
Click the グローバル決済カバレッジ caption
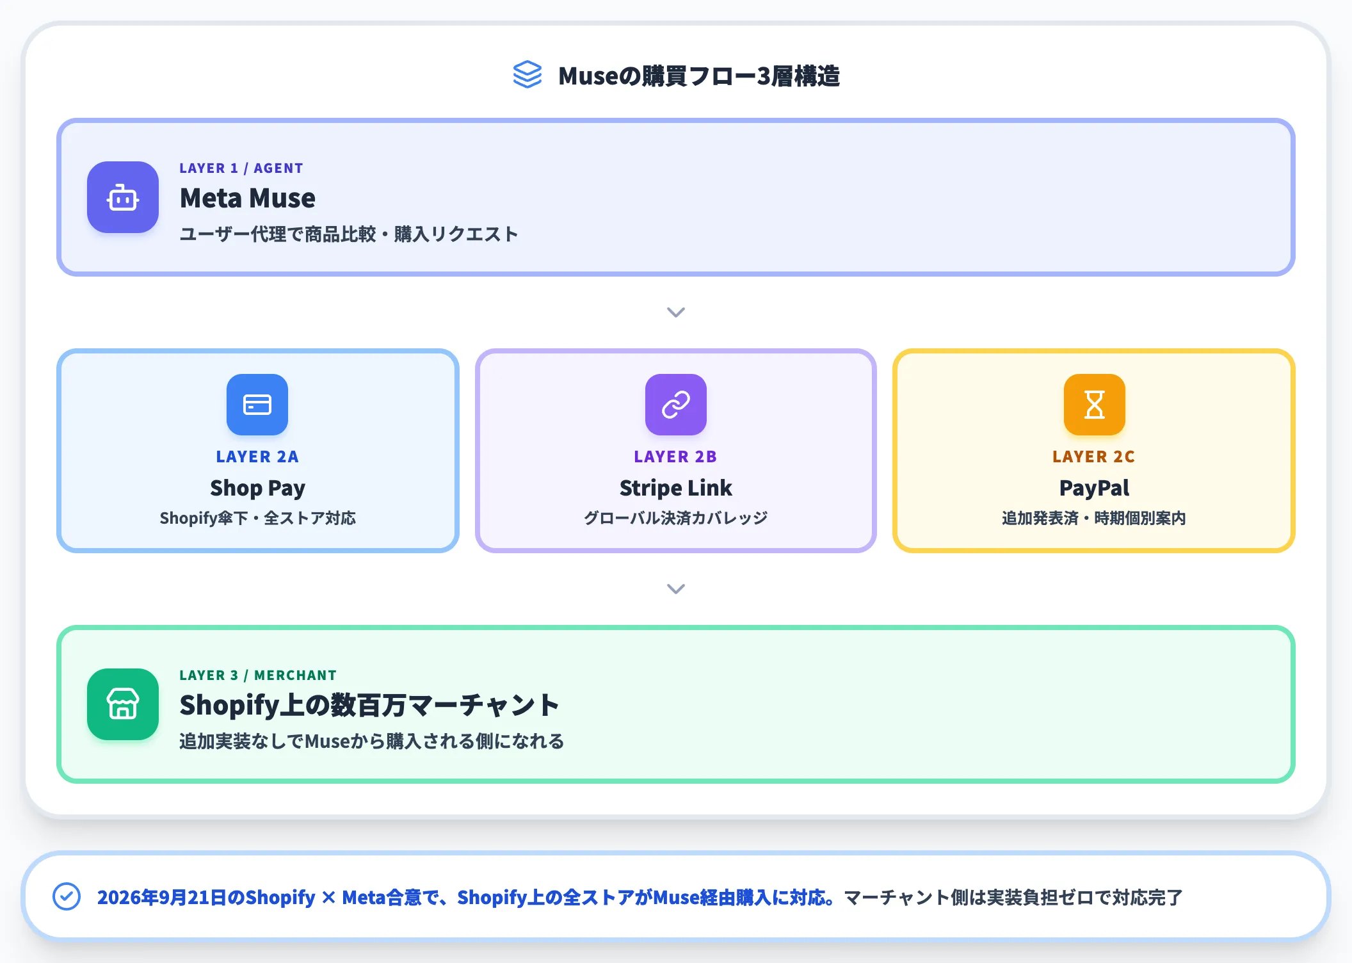[676, 518]
